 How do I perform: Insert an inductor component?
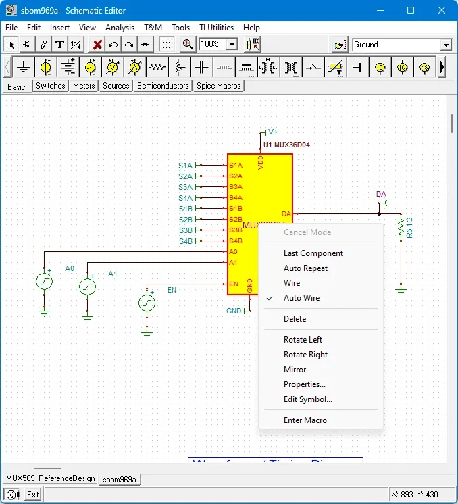tap(224, 68)
